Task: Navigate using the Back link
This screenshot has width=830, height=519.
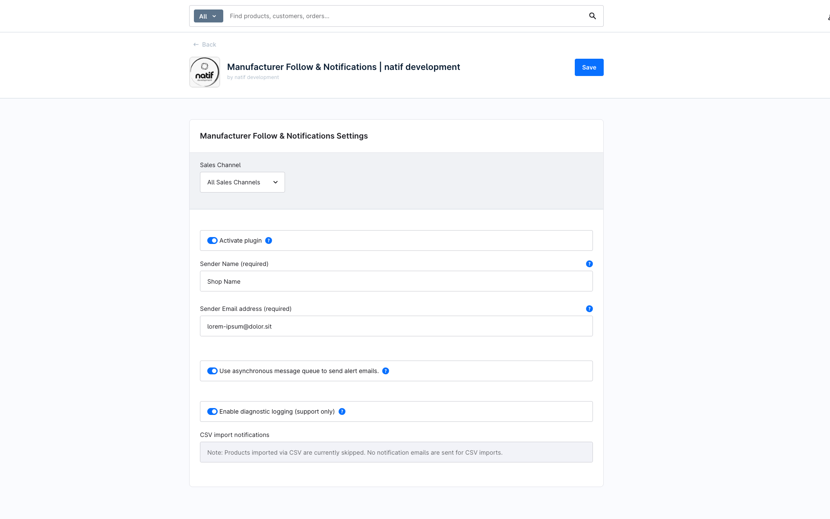Action: [209, 44]
